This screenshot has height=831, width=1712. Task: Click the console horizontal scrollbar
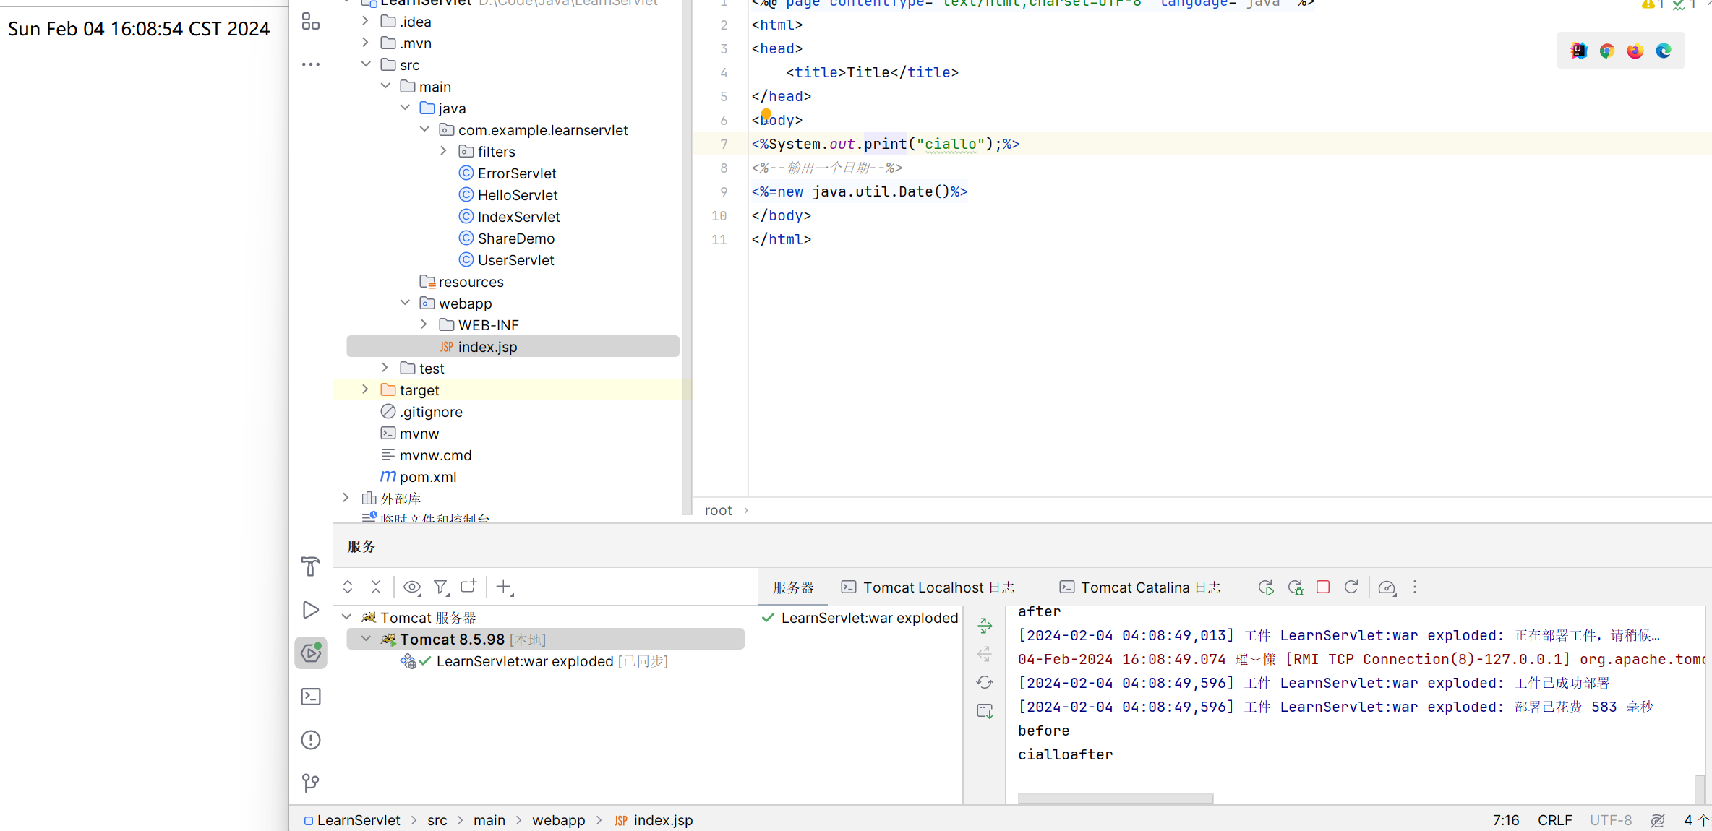point(1116,798)
